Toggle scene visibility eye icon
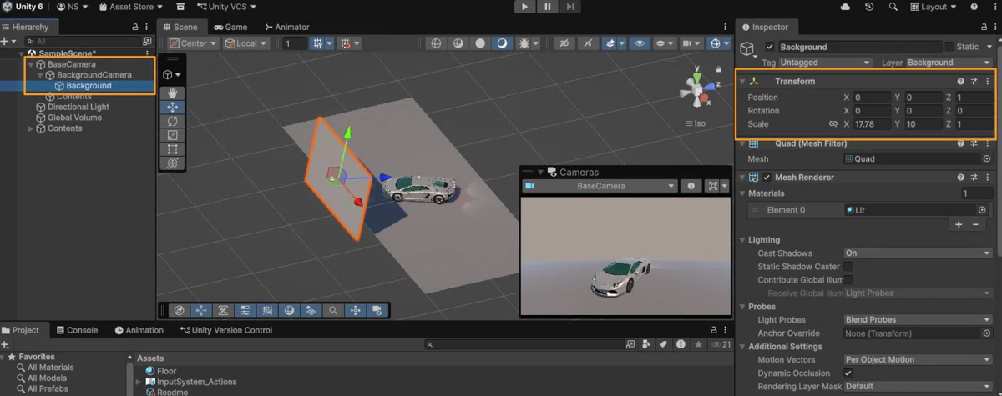The width and height of the screenshot is (1002, 396). 640,43
